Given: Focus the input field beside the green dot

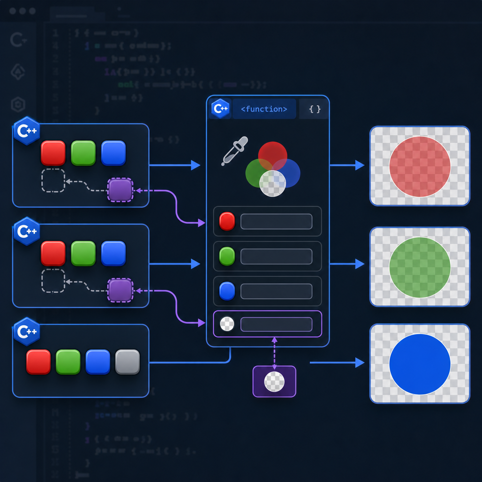Looking at the screenshot, I should (276, 257).
